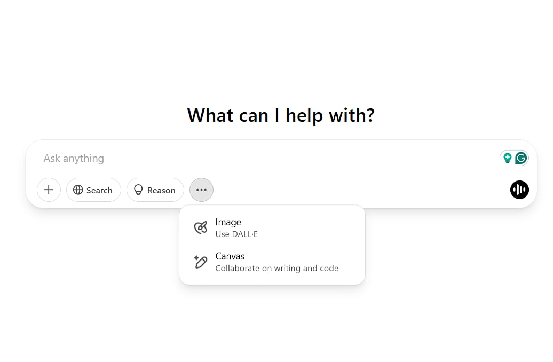Click the lightbulb icon on the Reason pill
This screenshot has height=362, width=553.
[139, 190]
